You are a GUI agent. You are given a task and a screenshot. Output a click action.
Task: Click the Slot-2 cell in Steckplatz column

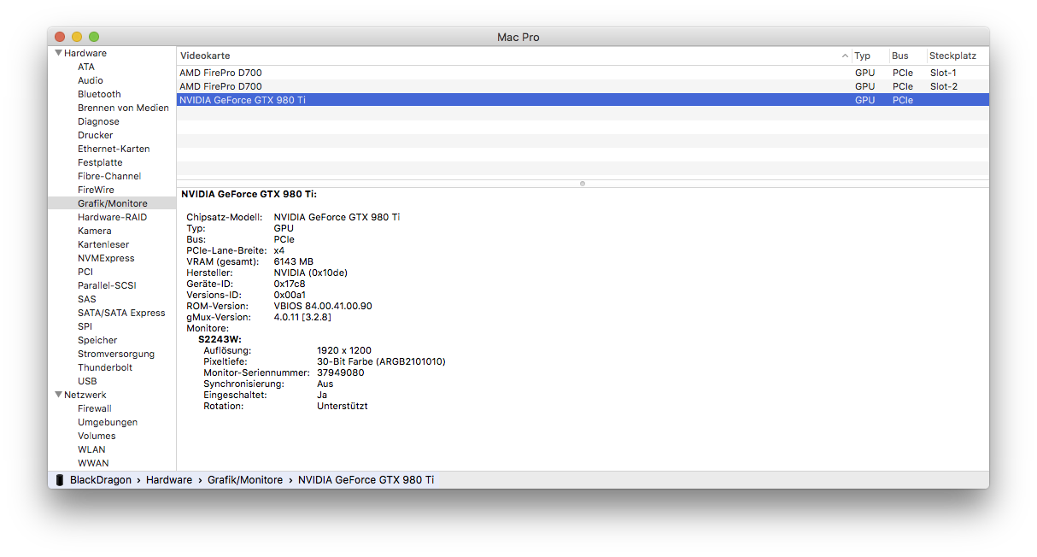point(944,86)
